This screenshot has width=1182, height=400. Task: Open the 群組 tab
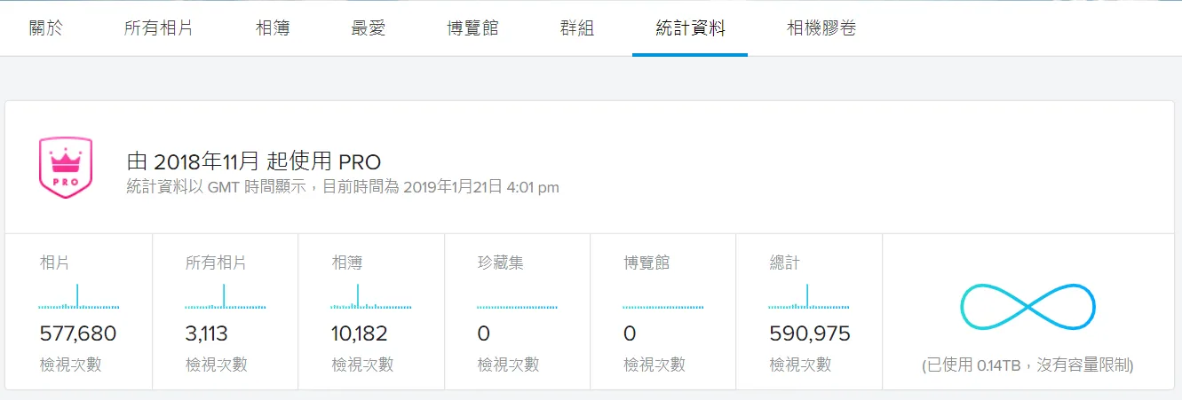click(577, 27)
